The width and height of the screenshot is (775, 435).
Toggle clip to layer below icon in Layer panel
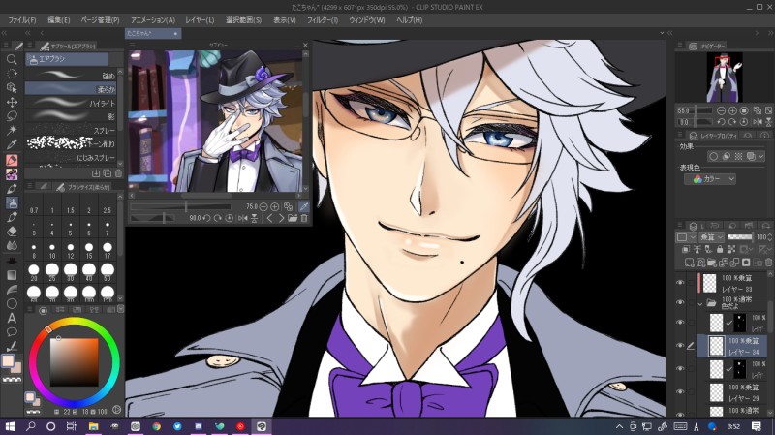coord(686,250)
